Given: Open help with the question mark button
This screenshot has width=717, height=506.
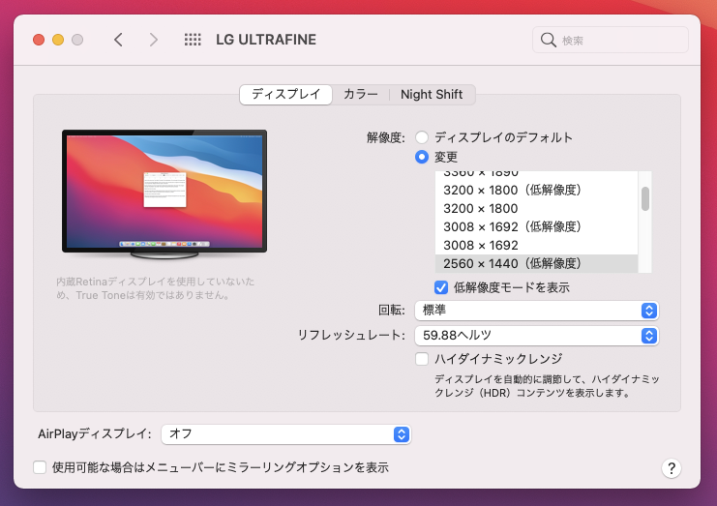Looking at the screenshot, I should point(672,468).
